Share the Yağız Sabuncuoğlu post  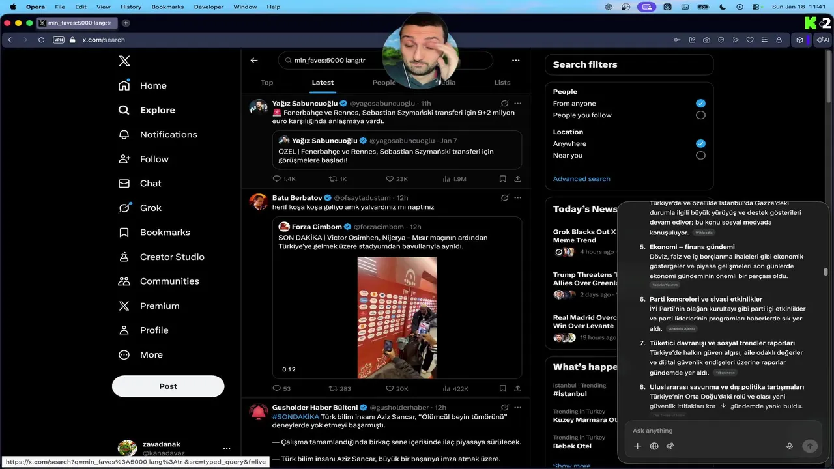[517, 178]
